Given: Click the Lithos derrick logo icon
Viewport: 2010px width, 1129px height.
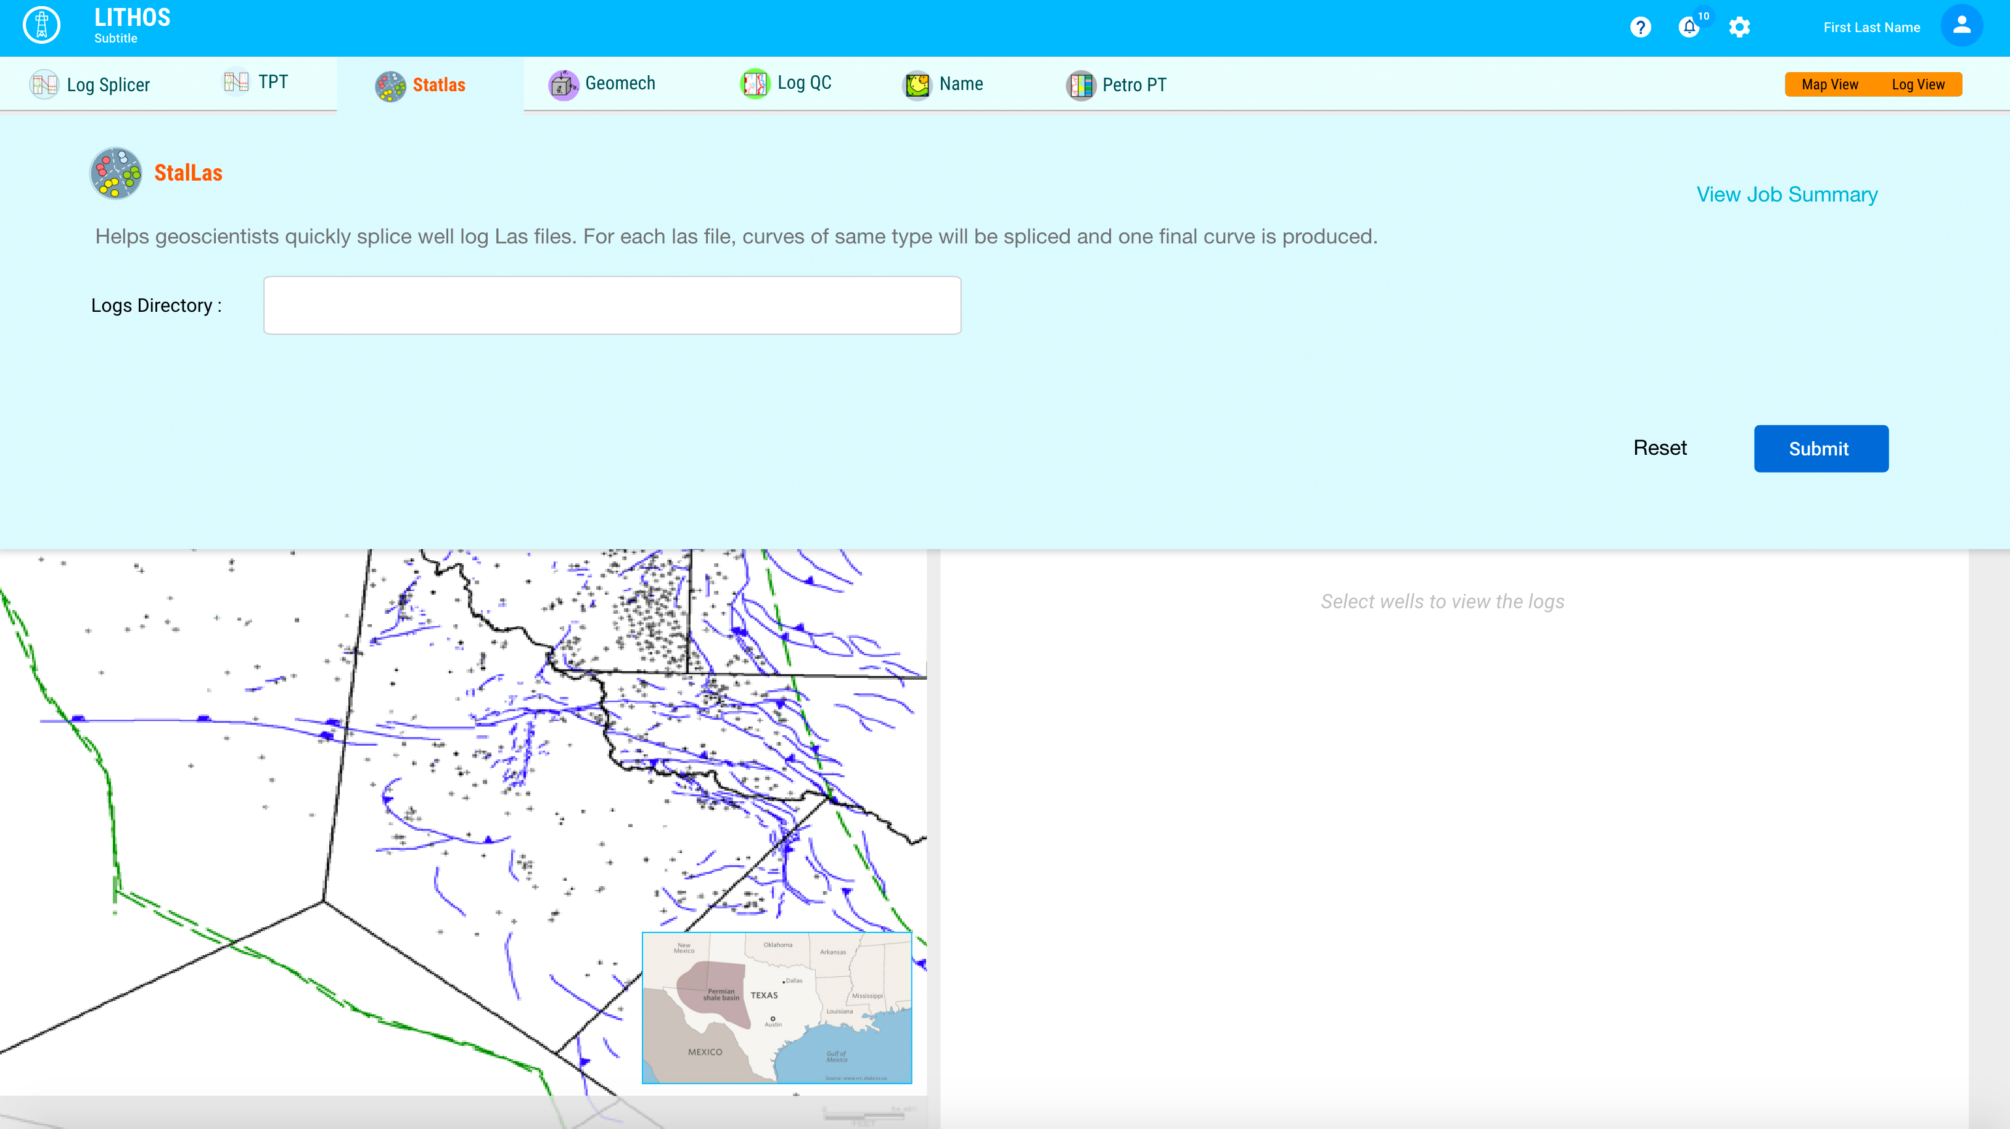Looking at the screenshot, I should 41,26.
